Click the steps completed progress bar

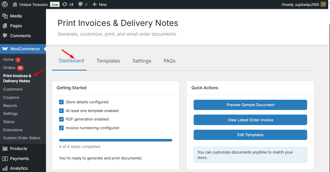coord(116,140)
